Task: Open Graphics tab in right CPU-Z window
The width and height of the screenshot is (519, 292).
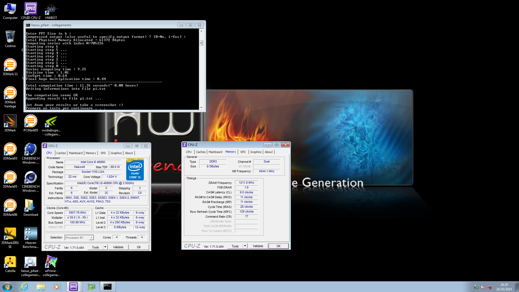Action: tap(256, 152)
